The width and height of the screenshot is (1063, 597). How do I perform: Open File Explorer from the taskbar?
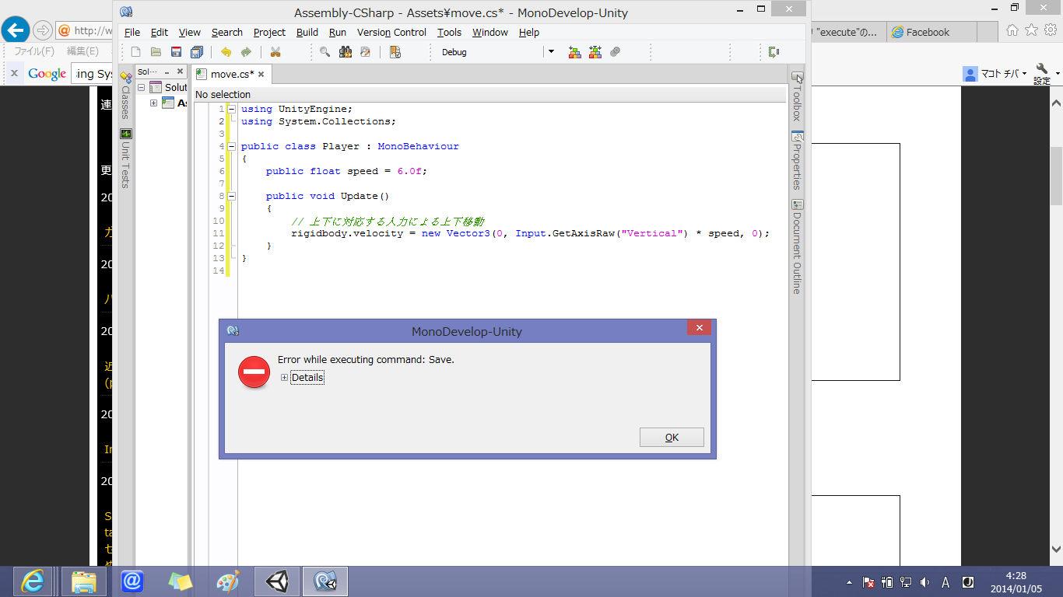click(x=83, y=581)
